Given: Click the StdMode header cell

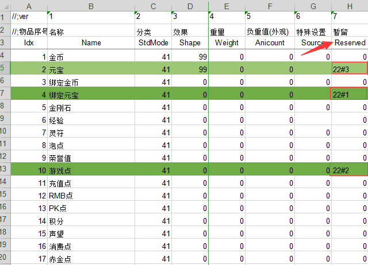Looking at the screenshot, I should (x=153, y=43).
